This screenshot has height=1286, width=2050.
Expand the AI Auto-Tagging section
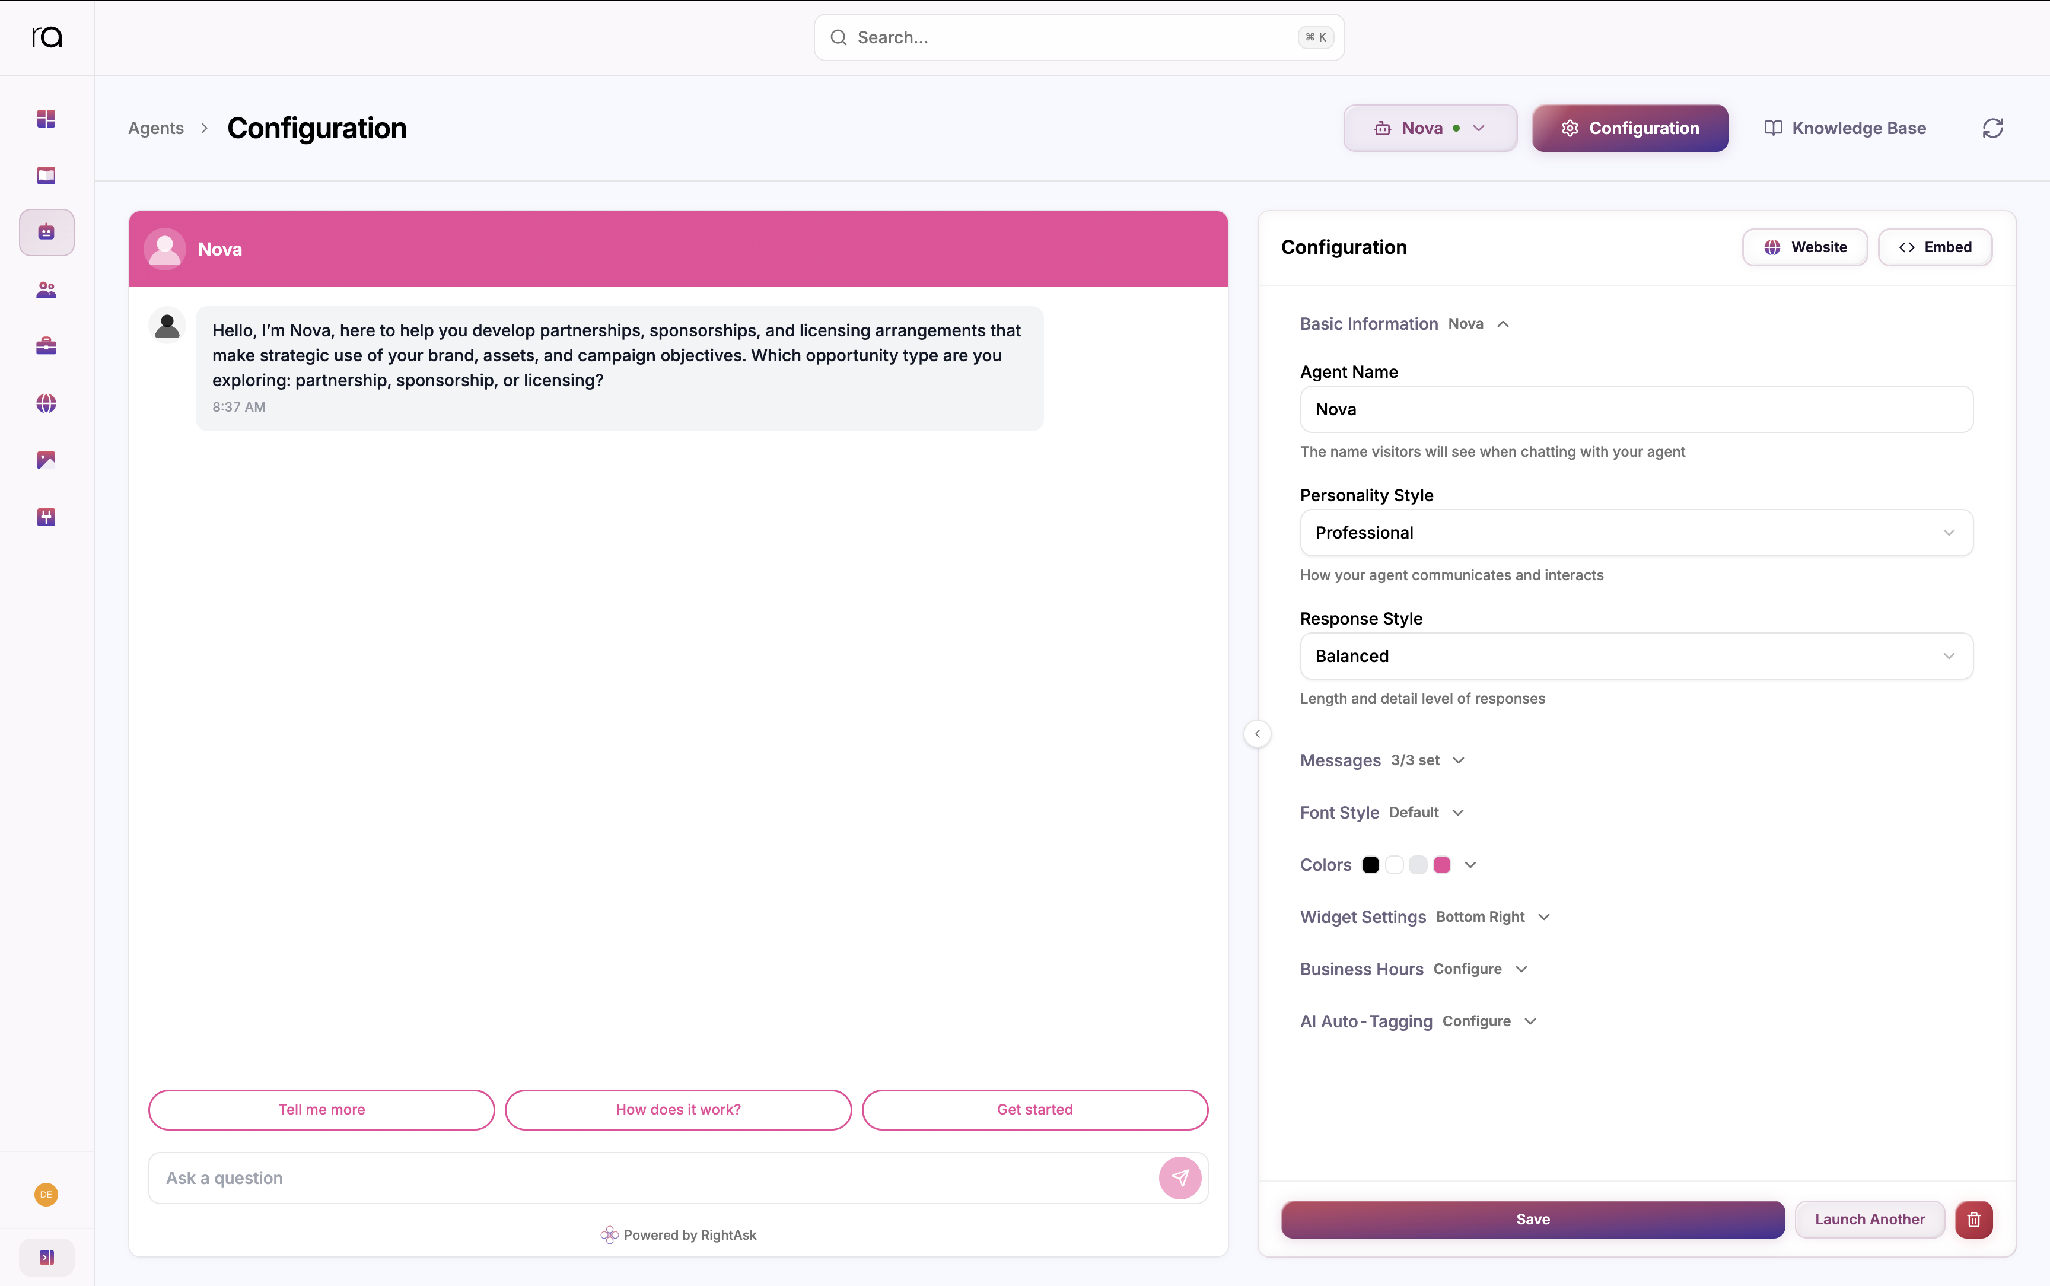[1418, 1021]
